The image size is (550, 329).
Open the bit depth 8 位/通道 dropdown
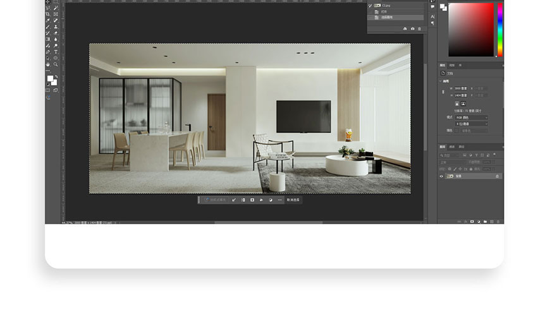pos(471,124)
